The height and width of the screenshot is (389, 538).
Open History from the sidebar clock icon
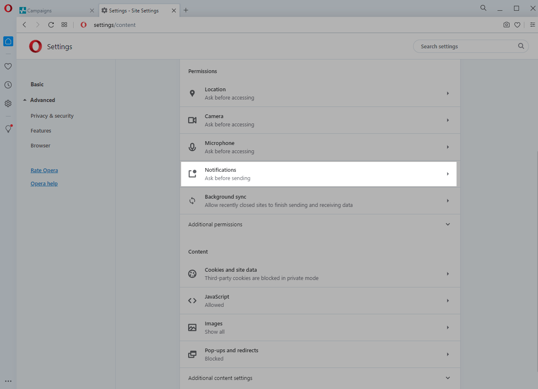(8, 85)
